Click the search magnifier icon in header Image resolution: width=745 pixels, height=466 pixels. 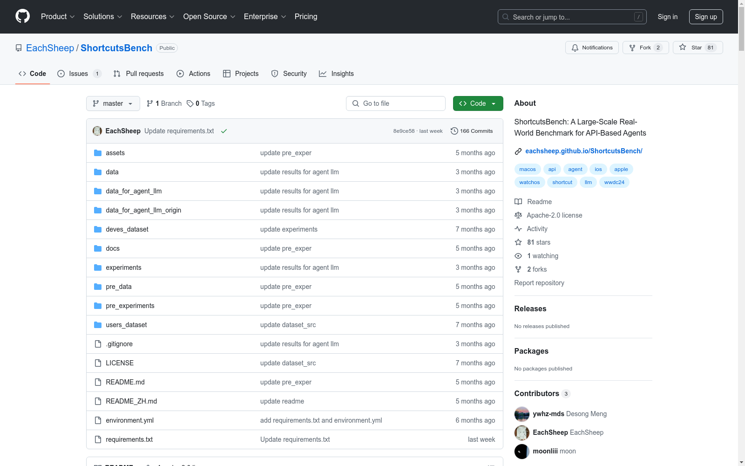506,17
